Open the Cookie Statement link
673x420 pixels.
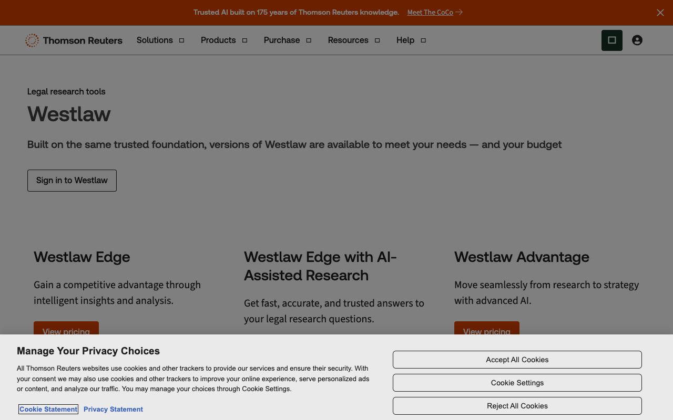(48, 409)
